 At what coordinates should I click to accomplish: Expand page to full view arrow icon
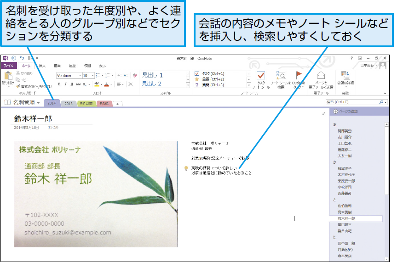(x=324, y=114)
